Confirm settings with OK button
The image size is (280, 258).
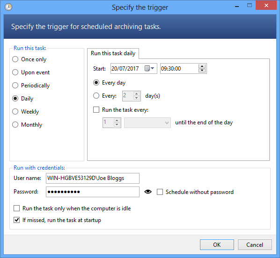(x=217, y=244)
